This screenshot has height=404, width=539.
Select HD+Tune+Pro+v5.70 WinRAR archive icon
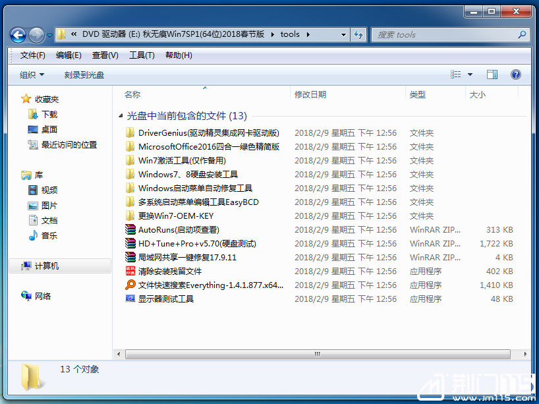tap(130, 243)
